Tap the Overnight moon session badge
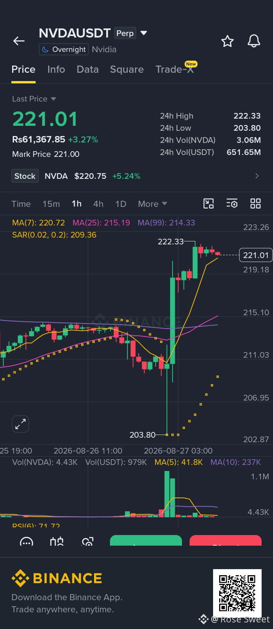 [x=64, y=49]
